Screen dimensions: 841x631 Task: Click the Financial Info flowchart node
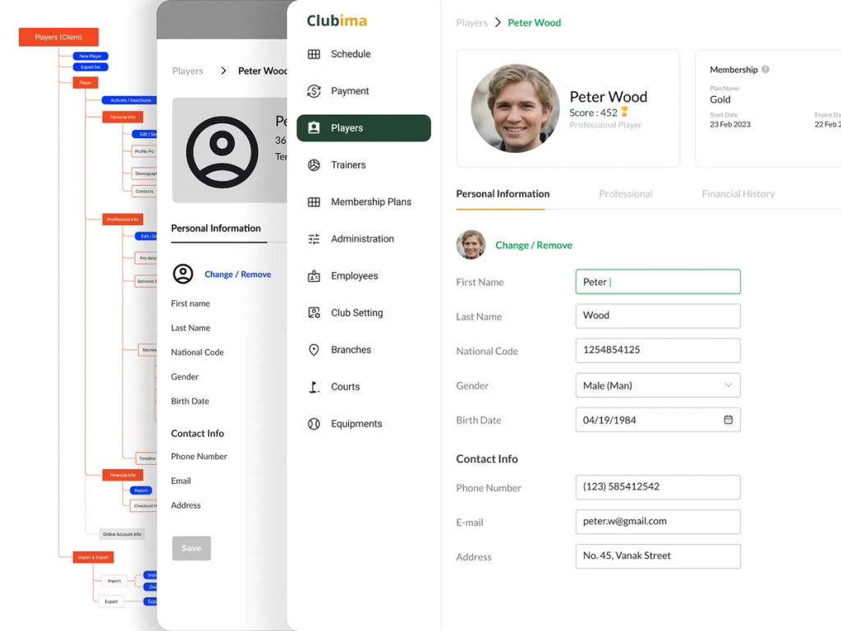point(123,475)
